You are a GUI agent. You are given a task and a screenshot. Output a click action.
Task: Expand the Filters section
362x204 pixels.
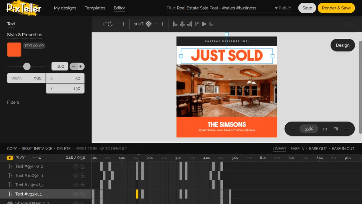tap(13, 102)
